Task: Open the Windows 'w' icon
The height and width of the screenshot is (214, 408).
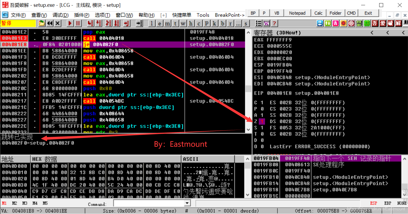Action: (183, 23)
